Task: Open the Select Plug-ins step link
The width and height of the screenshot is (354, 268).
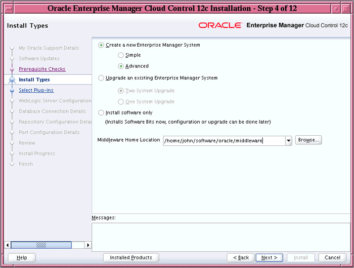Action: pos(36,90)
